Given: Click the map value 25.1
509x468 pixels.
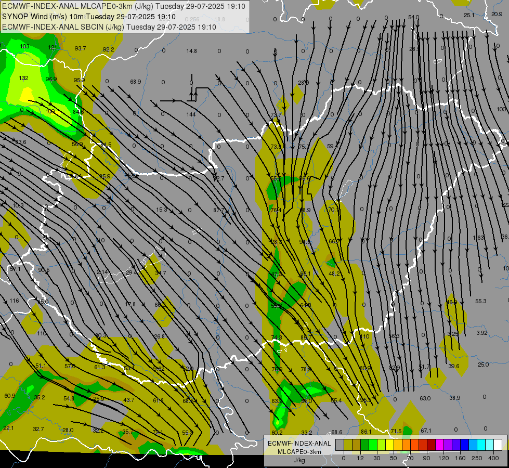Looking at the screenshot, I should [x=469, y=15].
